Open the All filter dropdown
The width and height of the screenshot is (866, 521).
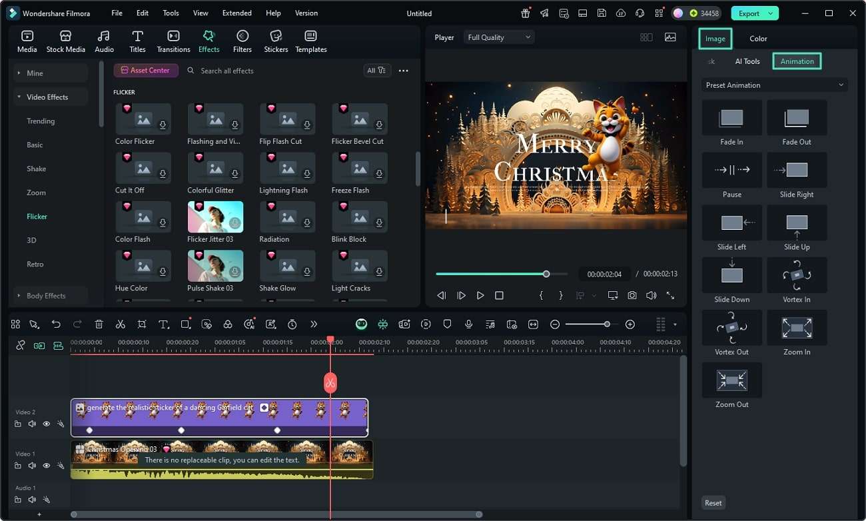click(x=377, y=70)
